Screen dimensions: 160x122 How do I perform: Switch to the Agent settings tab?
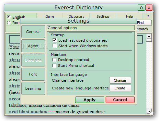click(33, 46)
